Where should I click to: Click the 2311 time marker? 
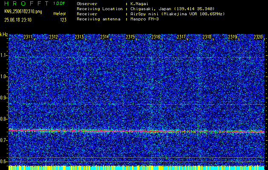click(28, 37)
